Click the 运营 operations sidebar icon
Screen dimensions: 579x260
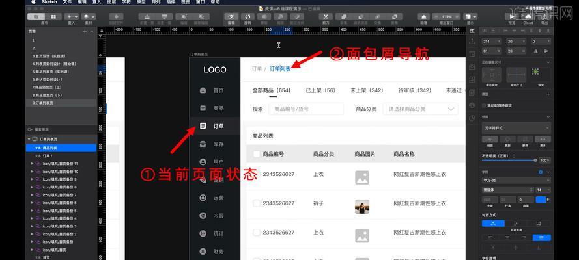click(203, 198)
